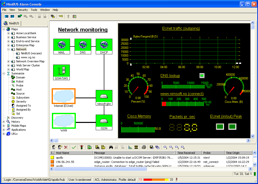Click the floppy disk save icon

(x=151, y=147)
